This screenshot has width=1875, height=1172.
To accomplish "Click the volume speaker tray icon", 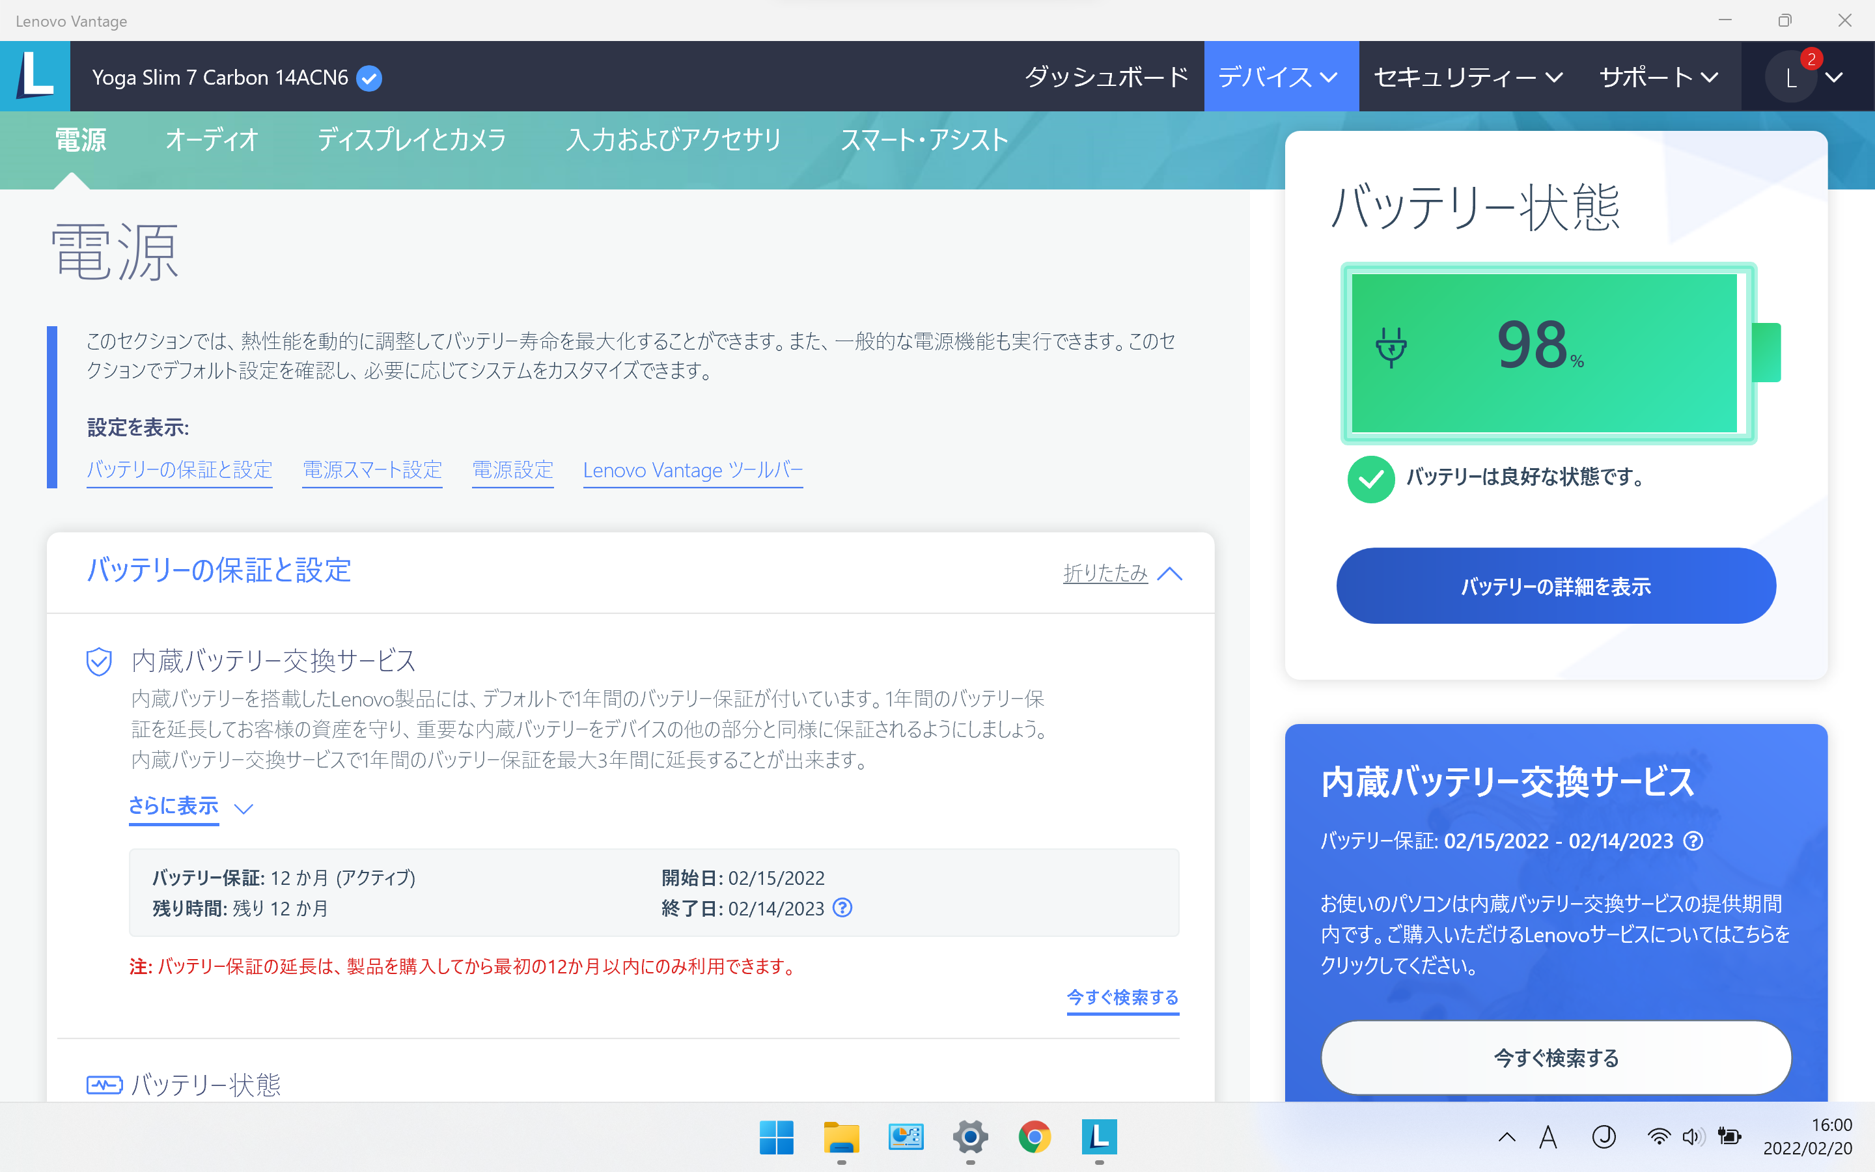I will pyautogui.click(x=1693, y=1137).
